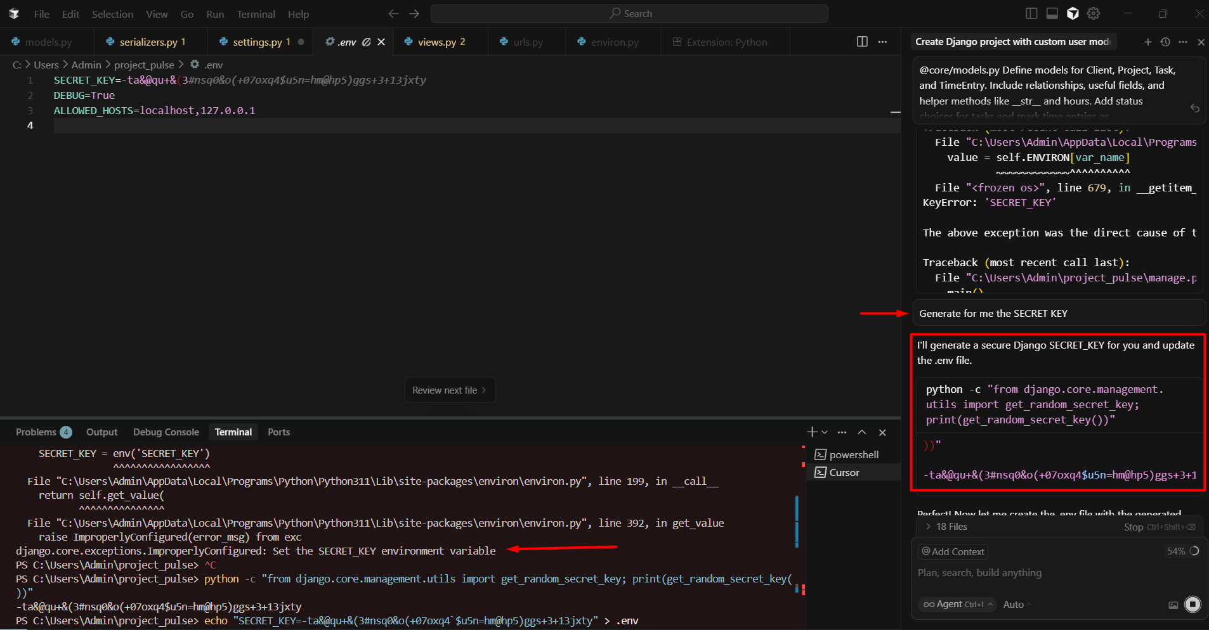Viewport: 1209px width, 630px height.
Task: Switch to the urls.py tab
Action: coord(528,42)
